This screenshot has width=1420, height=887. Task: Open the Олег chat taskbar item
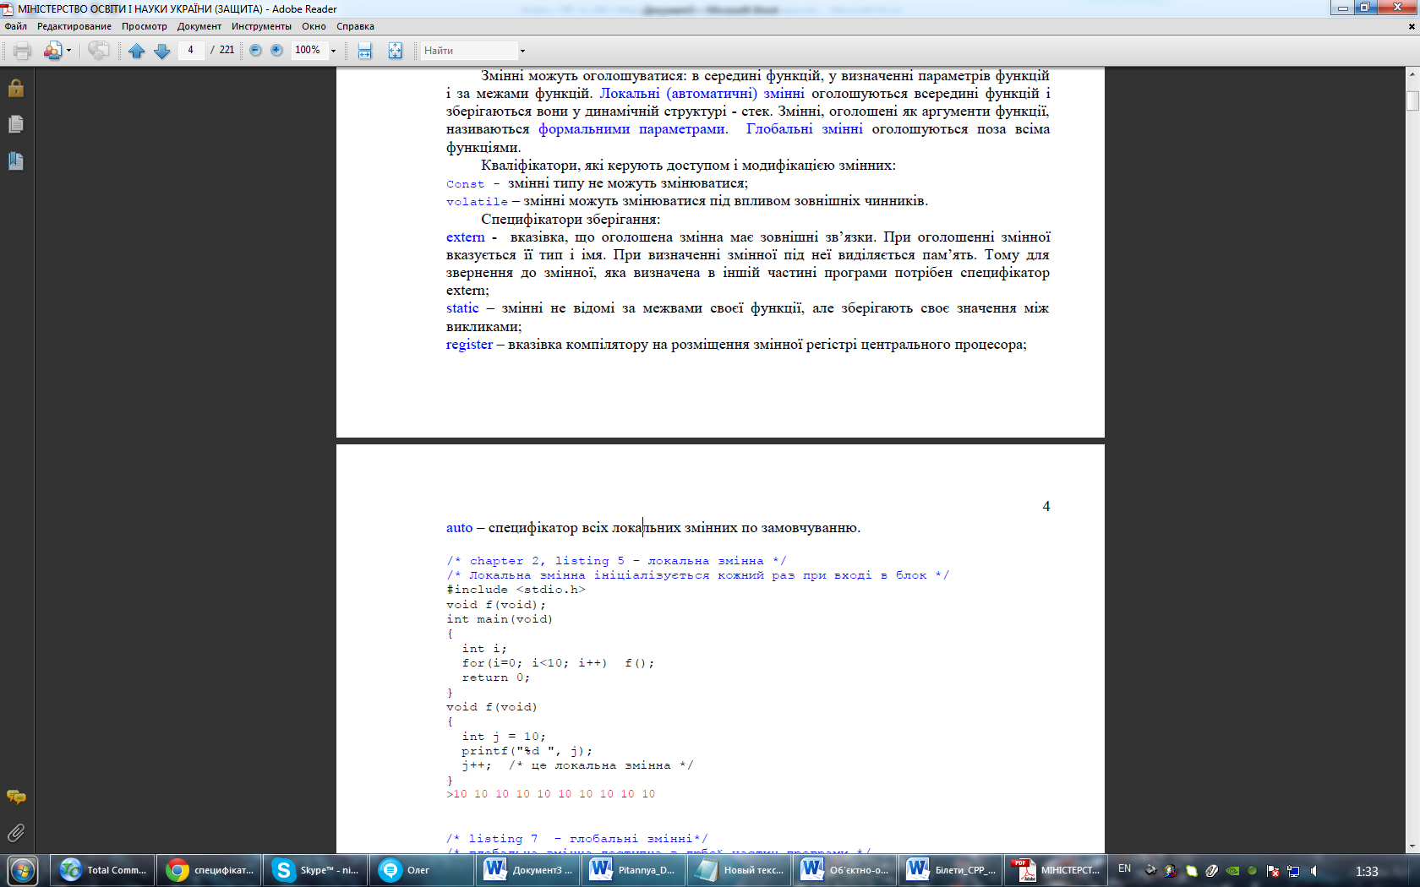click(422, 870)
